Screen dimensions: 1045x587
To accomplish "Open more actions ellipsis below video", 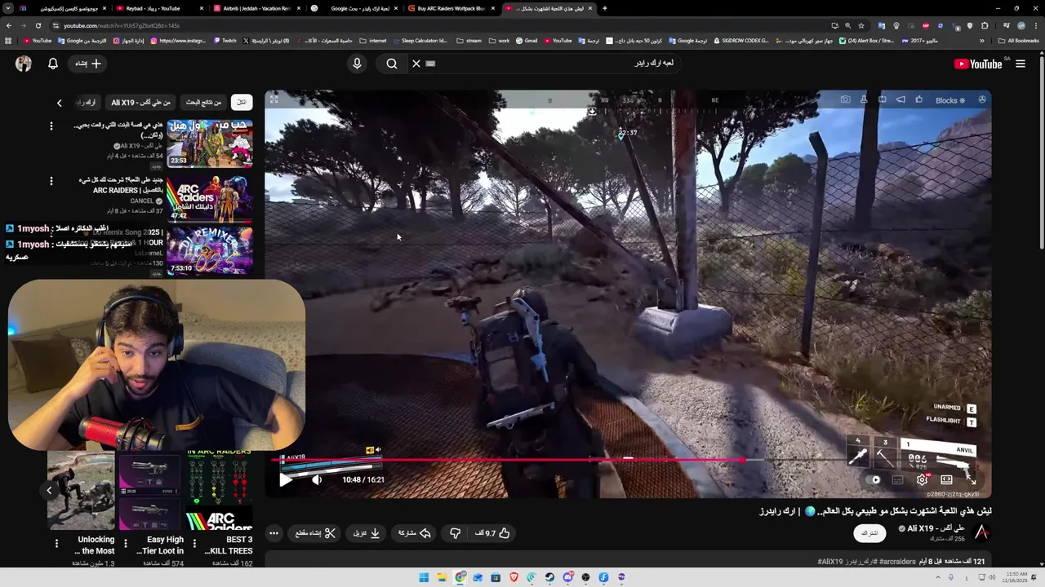I will 274,533.
